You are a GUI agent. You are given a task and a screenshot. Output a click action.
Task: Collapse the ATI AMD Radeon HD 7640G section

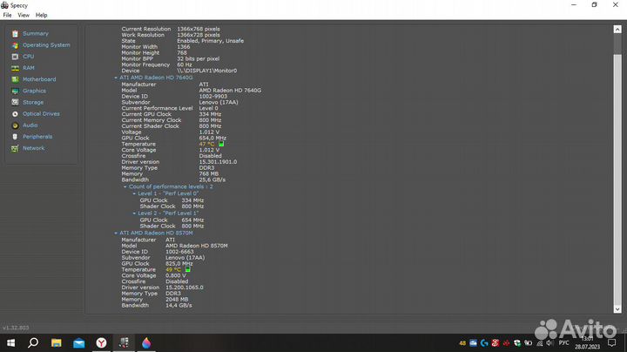coord(116,78)
